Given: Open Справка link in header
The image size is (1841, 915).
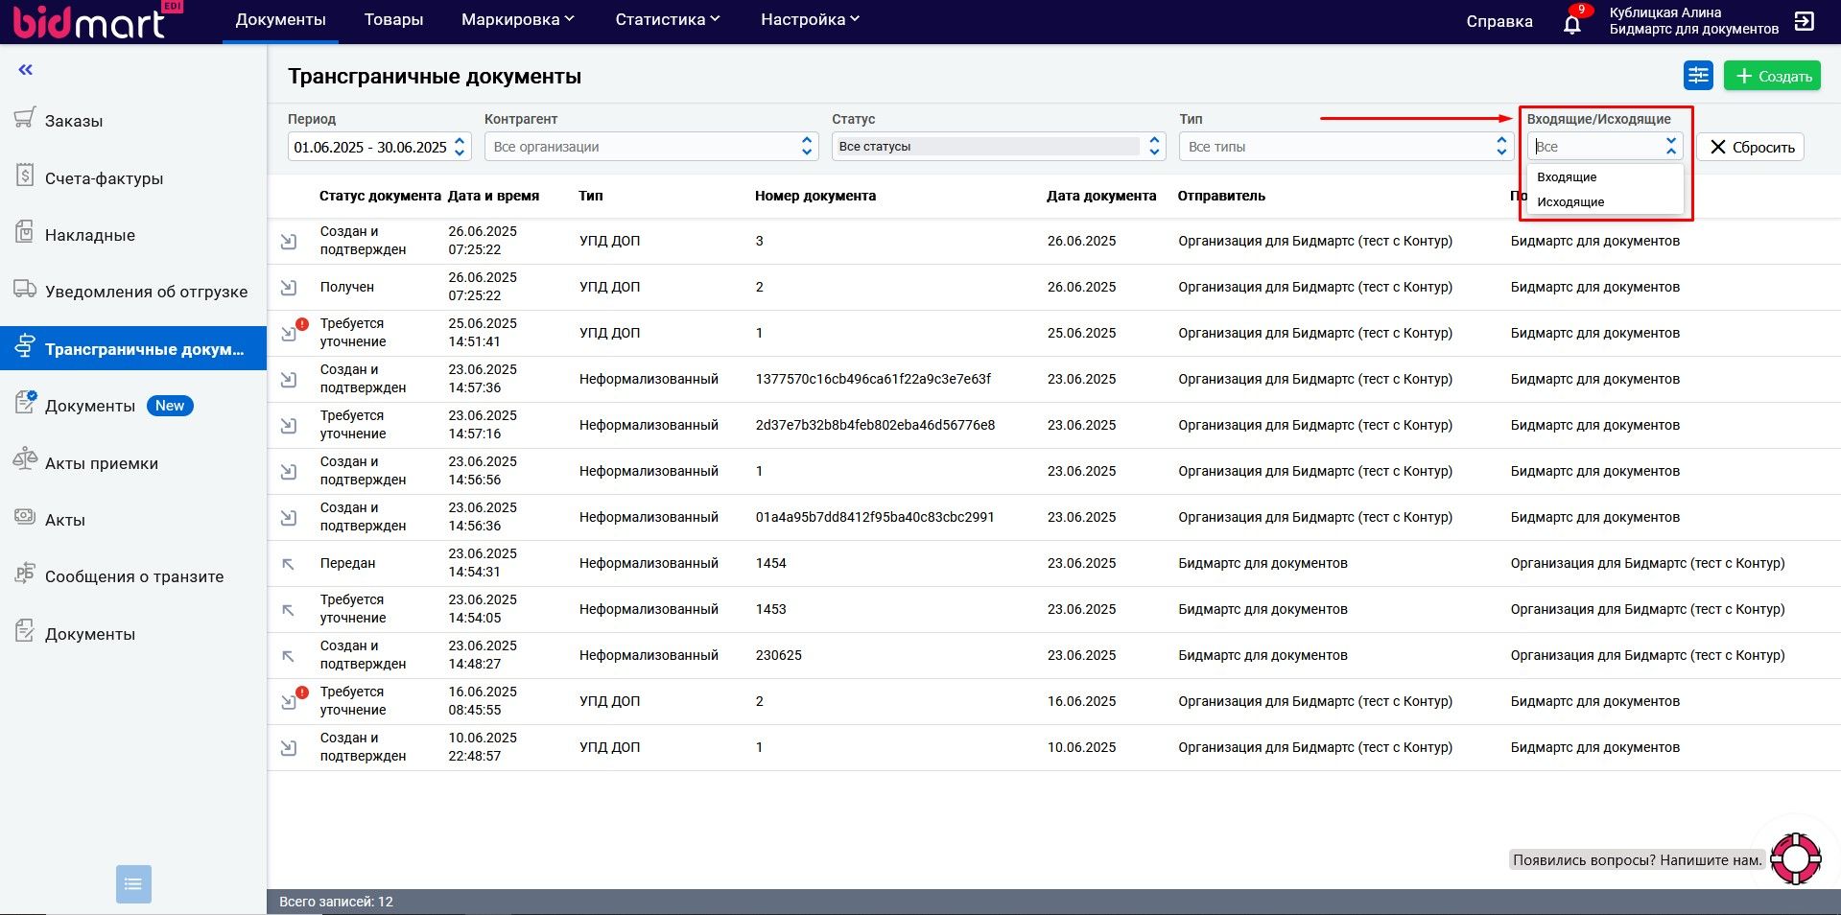Looking at the screenshot, I should point(1499,21).
